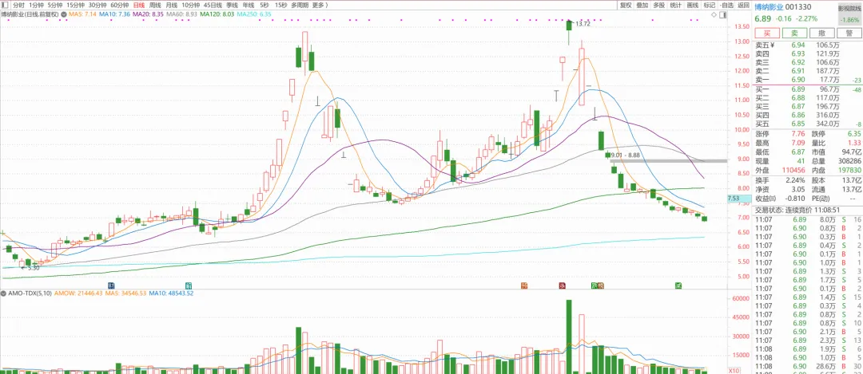Click the 买 buy button
Viewport: 863px width, 374px height.
pos(767,33)
